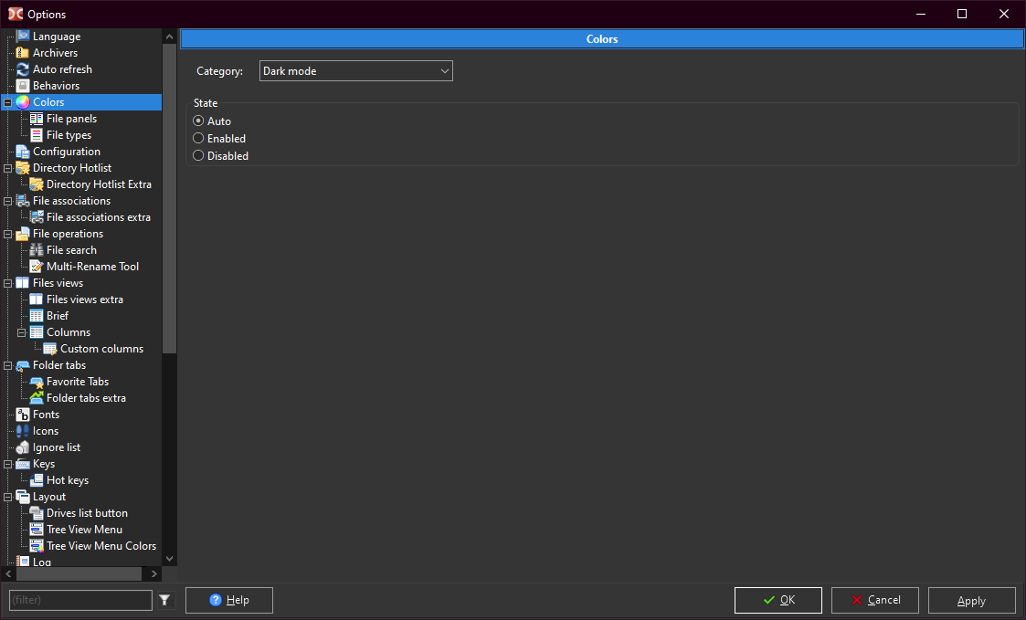Viewport: 1026px width, 620px height.
Task: Click the options filter text field
Action: (80, 600)
